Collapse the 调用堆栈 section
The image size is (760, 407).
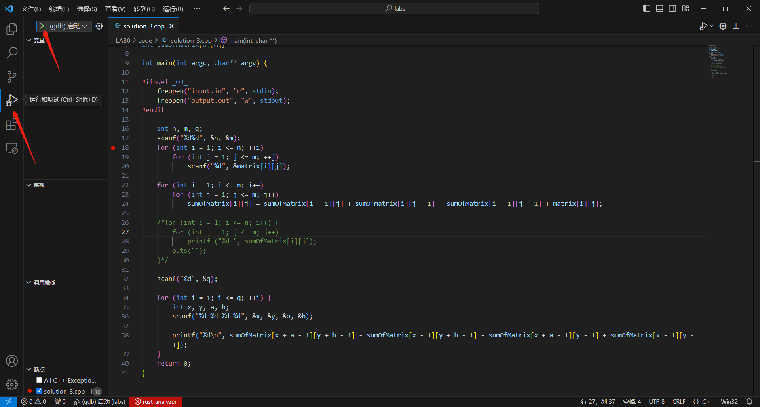click(29, 283)
